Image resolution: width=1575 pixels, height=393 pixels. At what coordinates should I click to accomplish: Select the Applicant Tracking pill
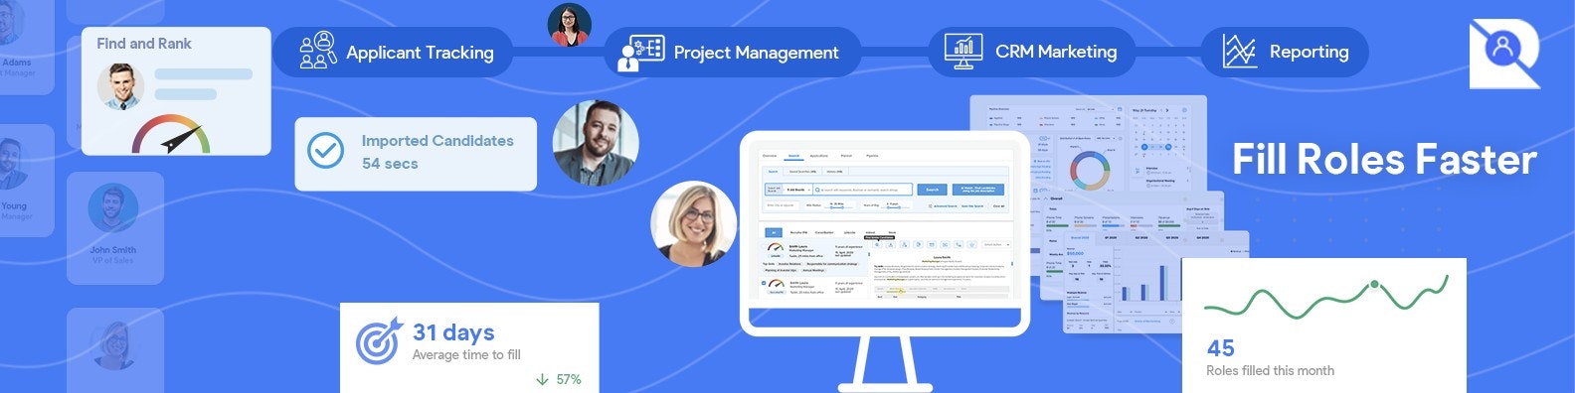393,52
